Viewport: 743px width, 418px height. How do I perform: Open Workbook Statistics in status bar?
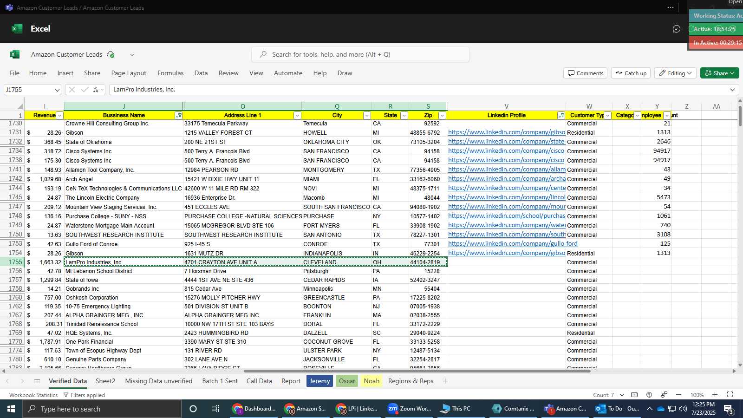tap(33, 395)
